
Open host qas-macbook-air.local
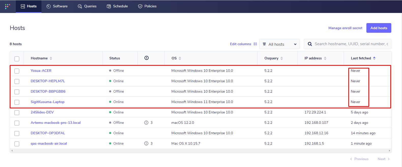click(x=49, y=143)
